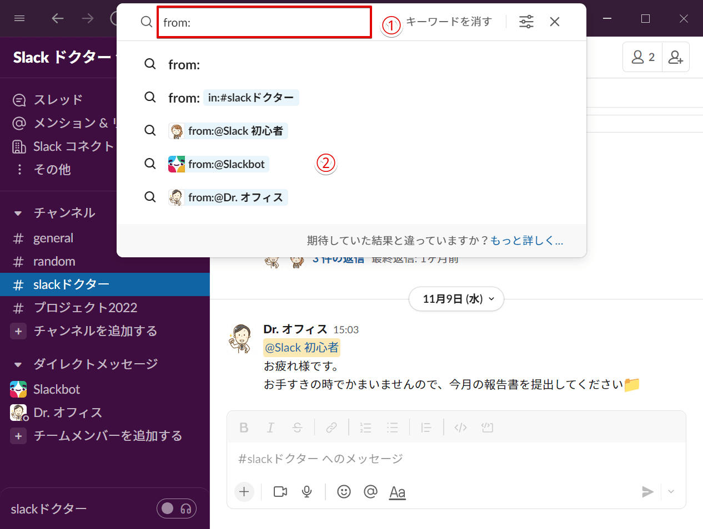
Task: Toggle the hamburger sidebar menu
Action: [19, 19]
